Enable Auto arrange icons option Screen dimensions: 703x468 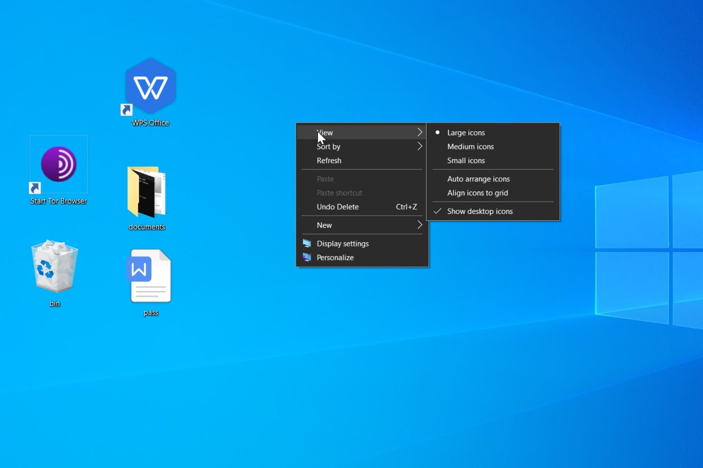(478, 179)
